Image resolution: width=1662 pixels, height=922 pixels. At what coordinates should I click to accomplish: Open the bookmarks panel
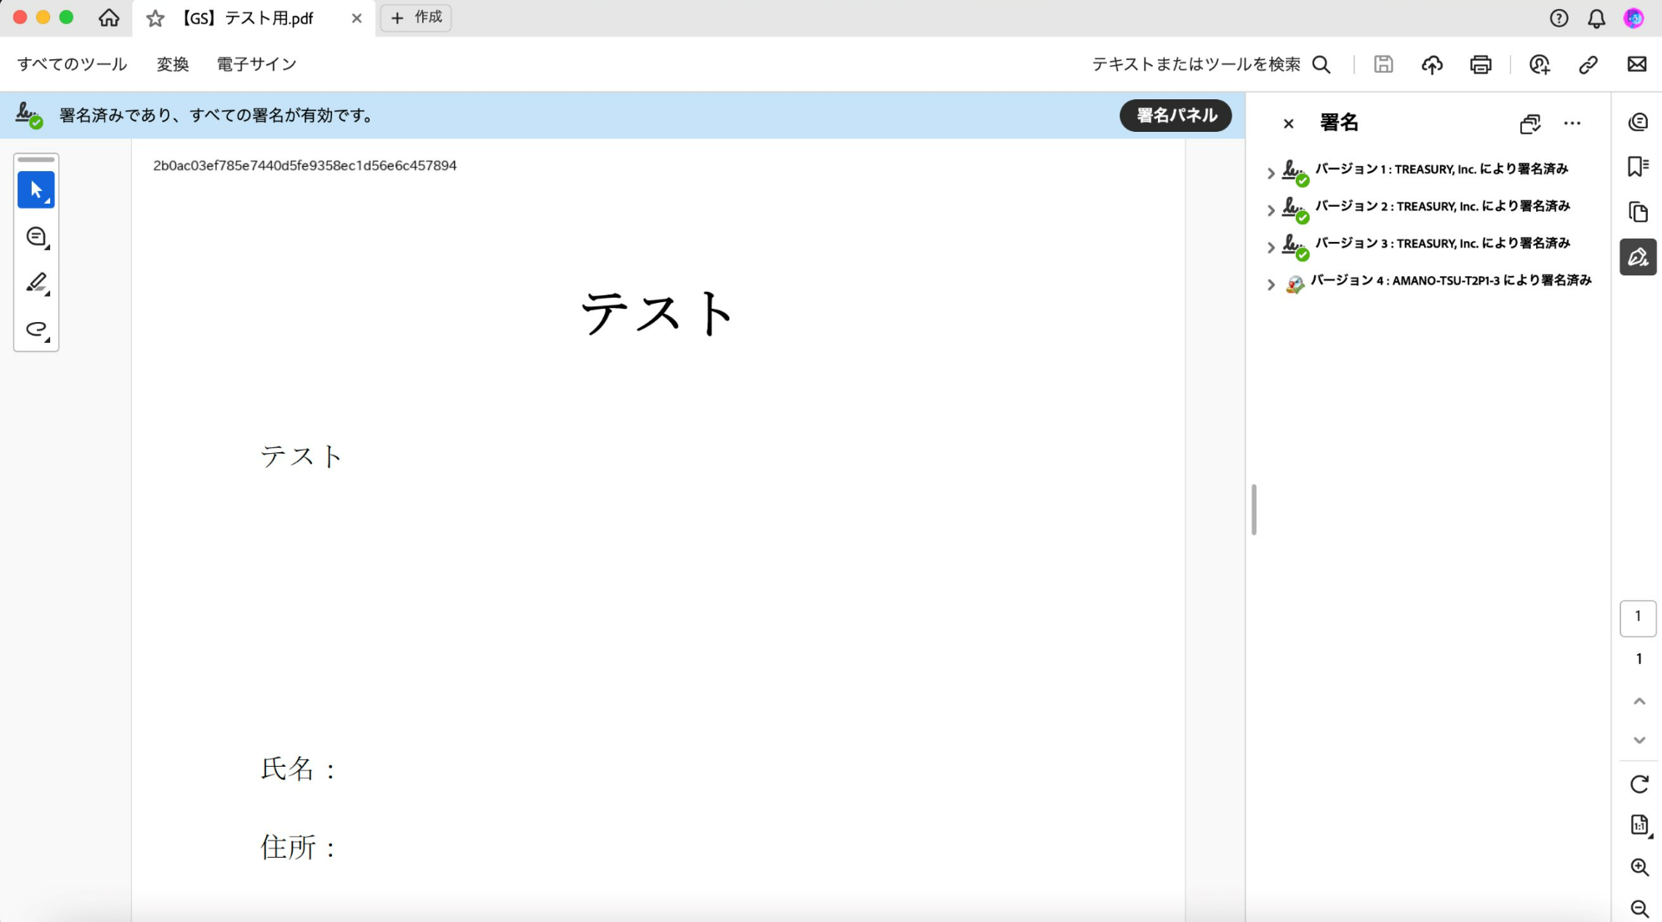pos(1638,166)
